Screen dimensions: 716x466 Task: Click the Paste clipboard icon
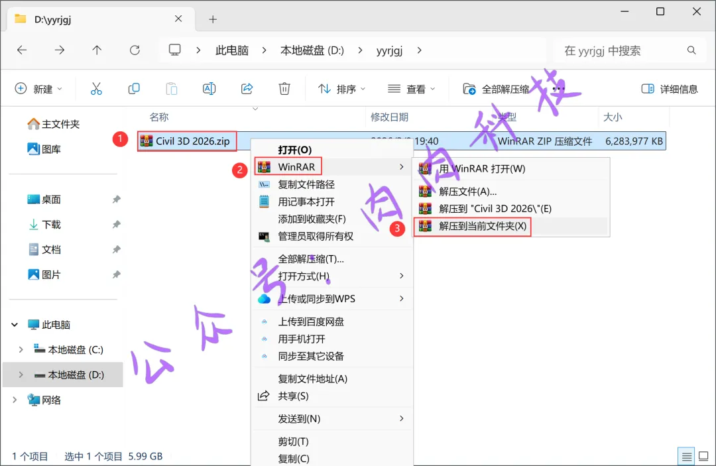[172, 89]
